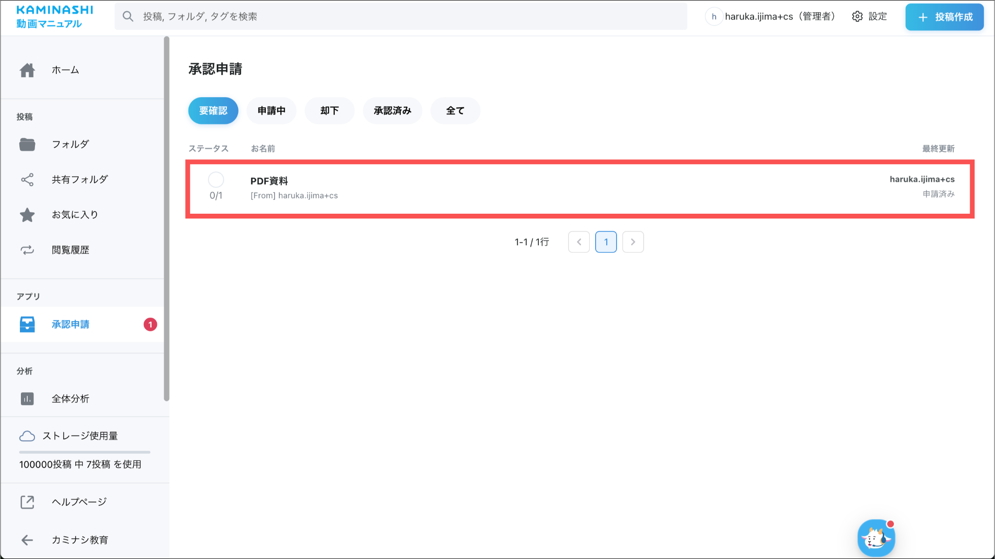This screenshot has width=995, height=559.
Task: Click the 投稿作成 create post button
Action: [x=944, y=17]
